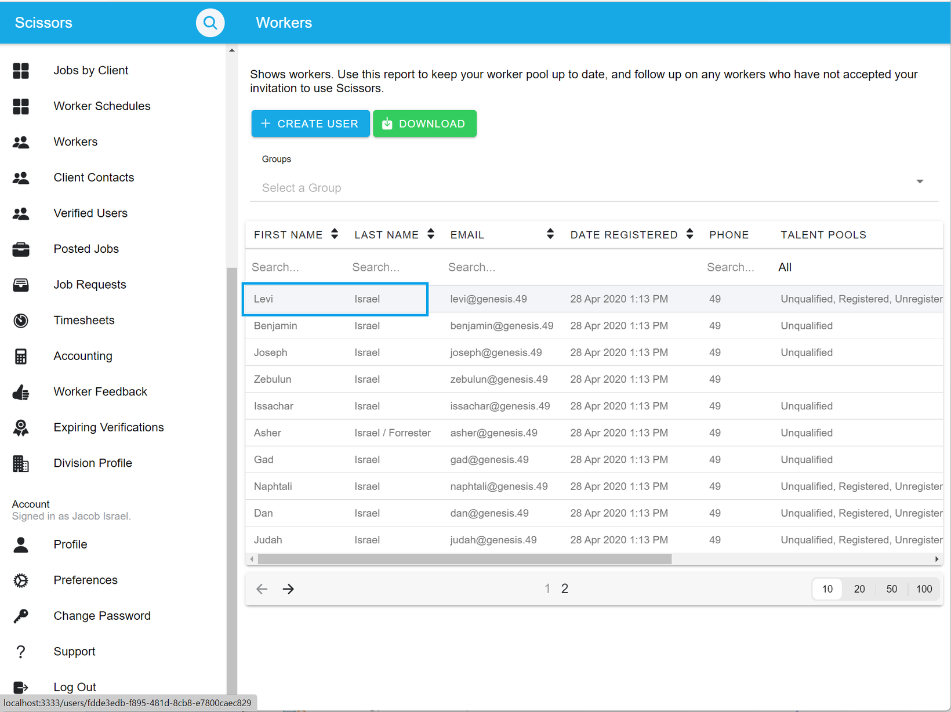Open the Levi Israel worker row
The width and height of the screenshot is (951, 712).
594,299
